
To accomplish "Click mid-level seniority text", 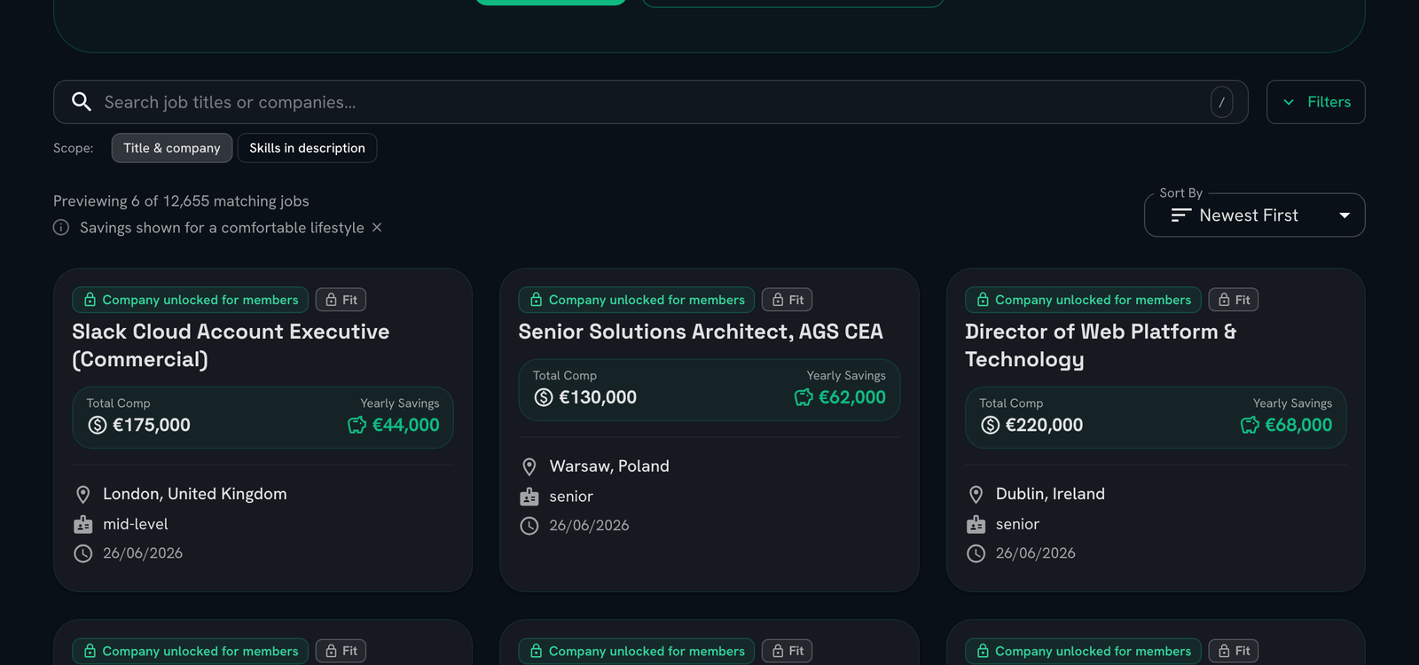I will click(136, 524).
